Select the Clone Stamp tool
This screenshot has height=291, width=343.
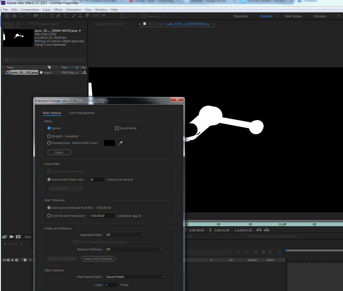point(80,16)
